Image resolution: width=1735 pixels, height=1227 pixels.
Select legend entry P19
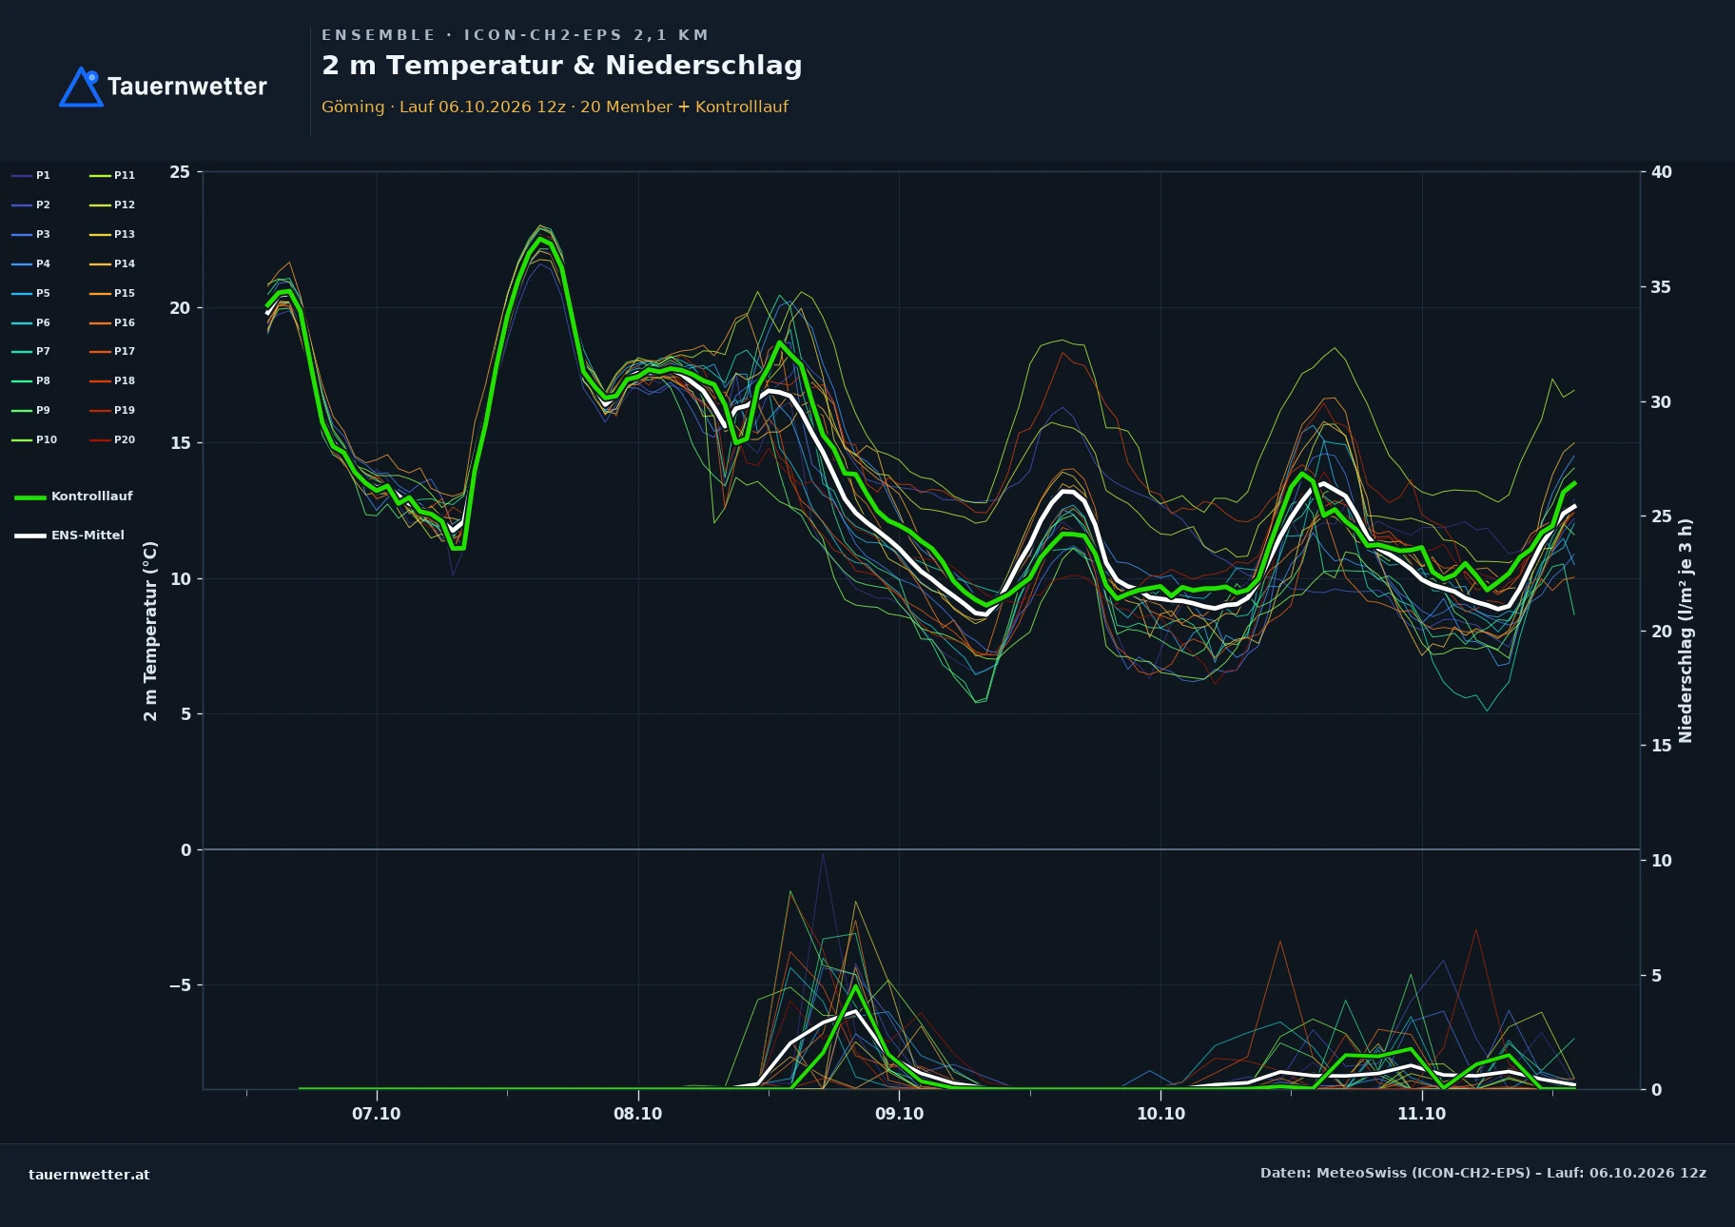tap(112, 410)
